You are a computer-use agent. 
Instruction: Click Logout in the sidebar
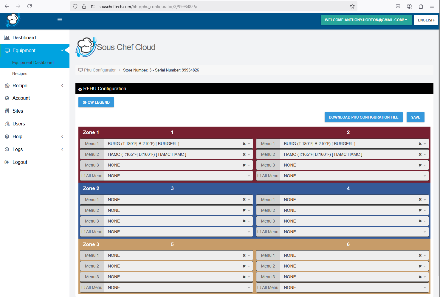click(x=20, y=162)
